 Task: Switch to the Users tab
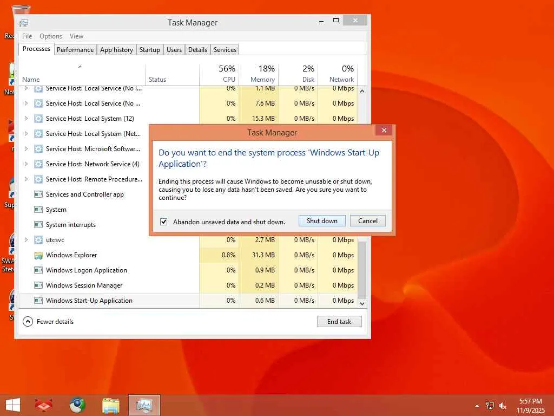point(174,49)
